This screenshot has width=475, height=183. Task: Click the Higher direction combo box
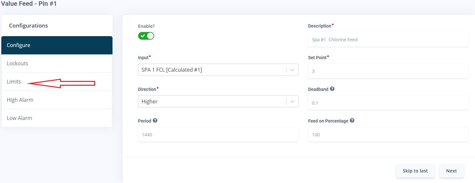(212, 101)
